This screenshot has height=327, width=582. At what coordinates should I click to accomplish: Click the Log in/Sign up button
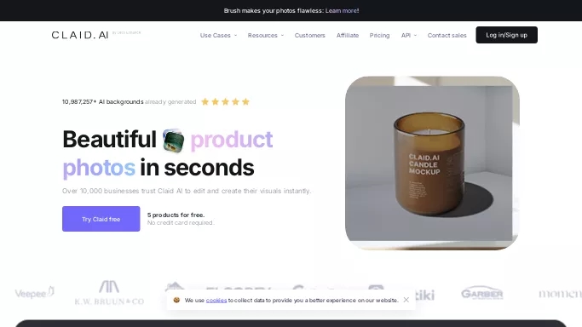pos(507,35)
